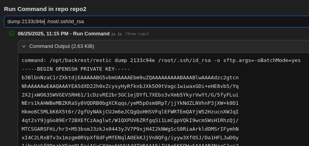This screenshot has width=309, height=146.
Task: Click the 'Run Command in repo repo2' heading
Action: 45,9
